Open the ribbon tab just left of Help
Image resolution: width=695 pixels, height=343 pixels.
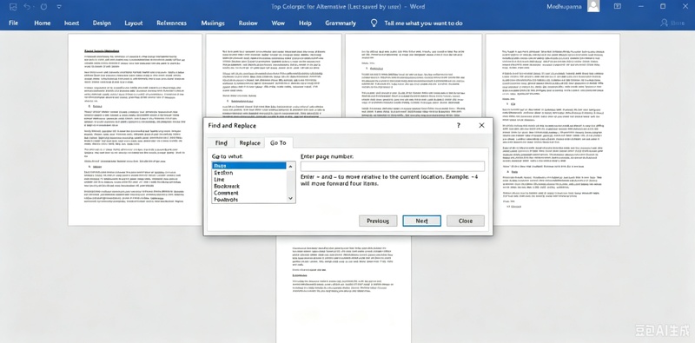point(278,23)
